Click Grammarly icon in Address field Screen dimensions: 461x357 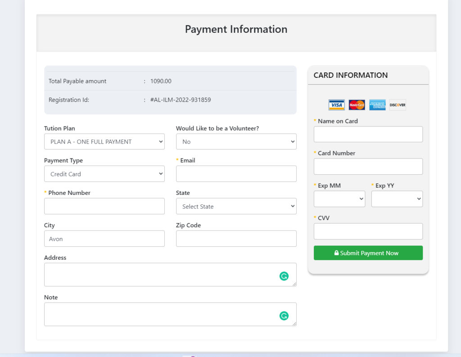pos(284,276)
